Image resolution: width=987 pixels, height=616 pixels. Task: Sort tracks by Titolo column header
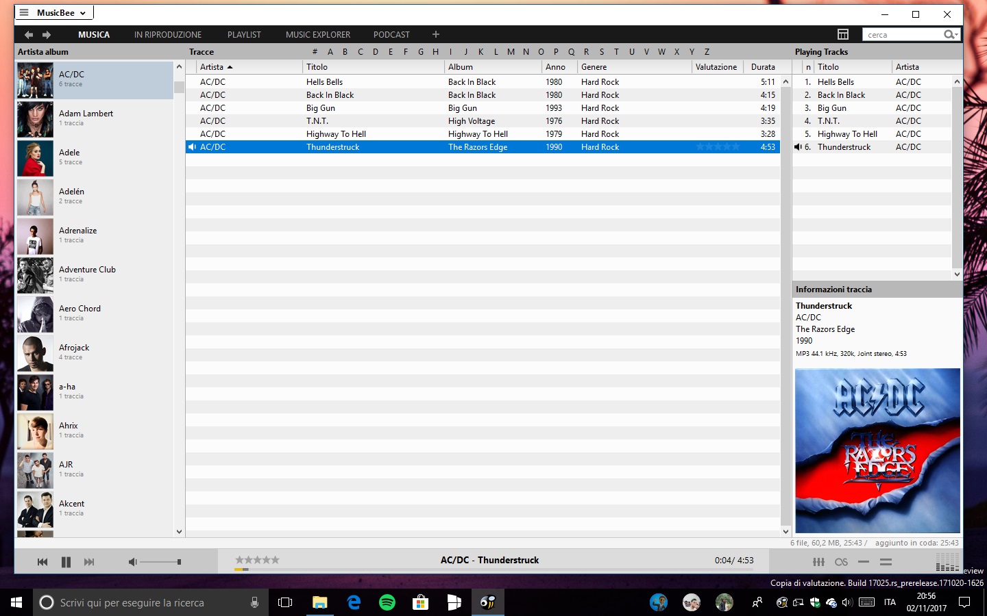click(374, 67)
